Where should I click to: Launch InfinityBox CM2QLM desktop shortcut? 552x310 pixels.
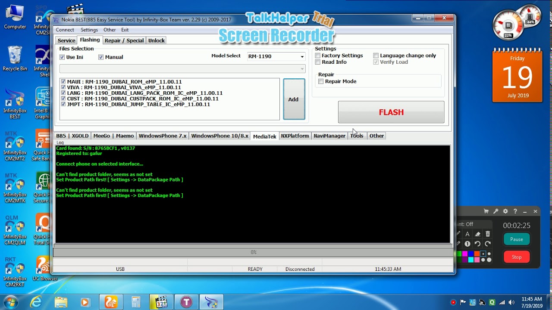click(x=15, y=230)
